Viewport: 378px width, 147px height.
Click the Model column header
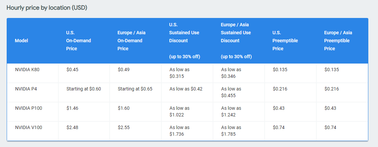[x=21, y=41]
